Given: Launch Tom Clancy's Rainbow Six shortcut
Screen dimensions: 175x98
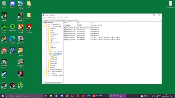Looking at the screenshot, I should pyautogui.click(x=21, y=17).
